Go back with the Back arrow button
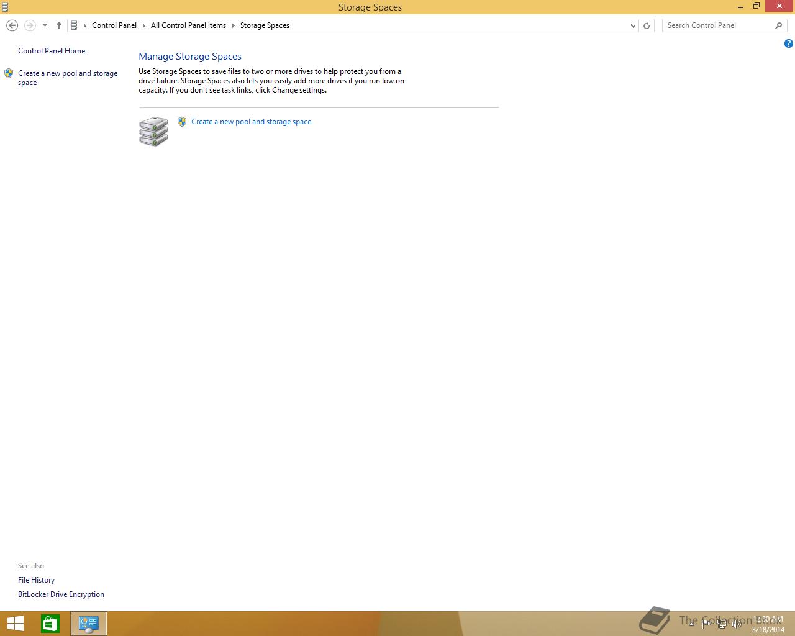 tap(12, 25)
